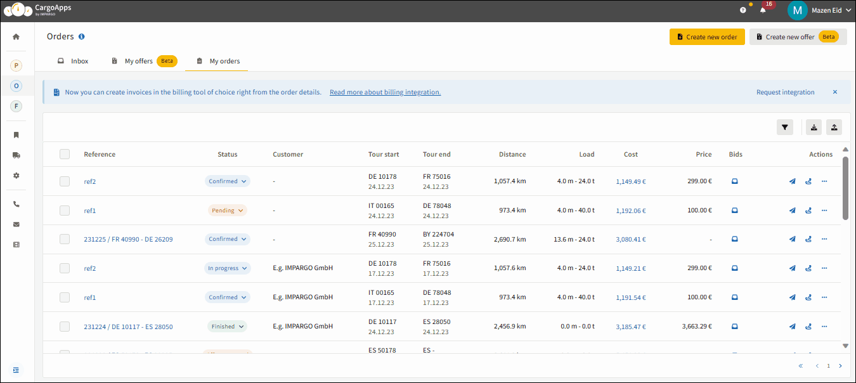Open the P module circle icon
This screenshot has width=856, height=383.
point(16,65)
